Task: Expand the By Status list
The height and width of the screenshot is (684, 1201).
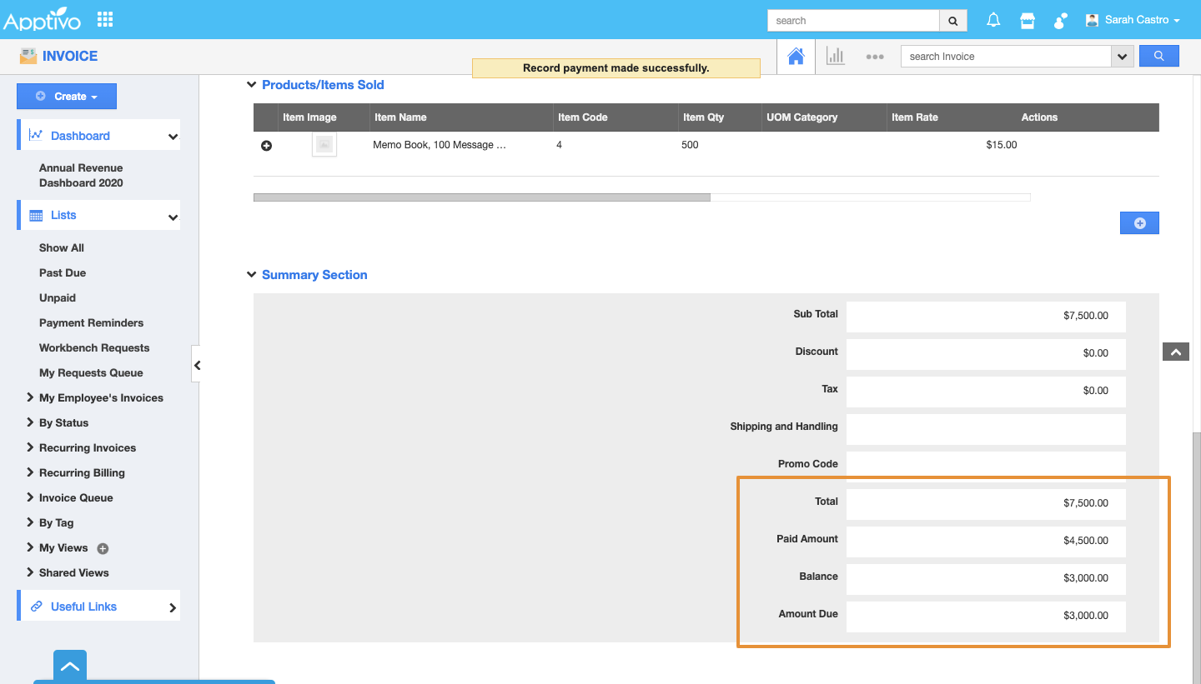Action: (x=63, y=423)
